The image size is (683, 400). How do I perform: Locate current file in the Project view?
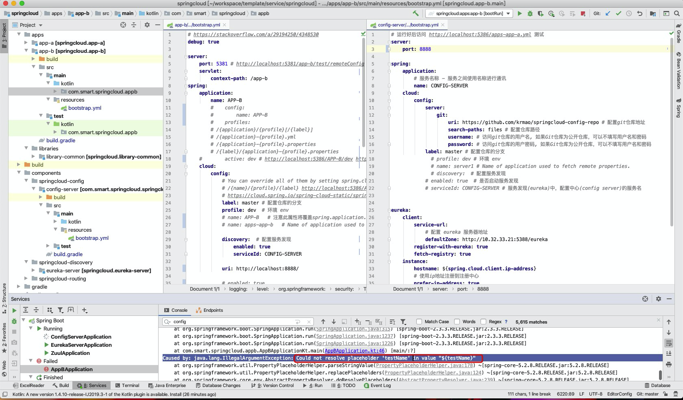pyautogui.click(x=123, y=25)
